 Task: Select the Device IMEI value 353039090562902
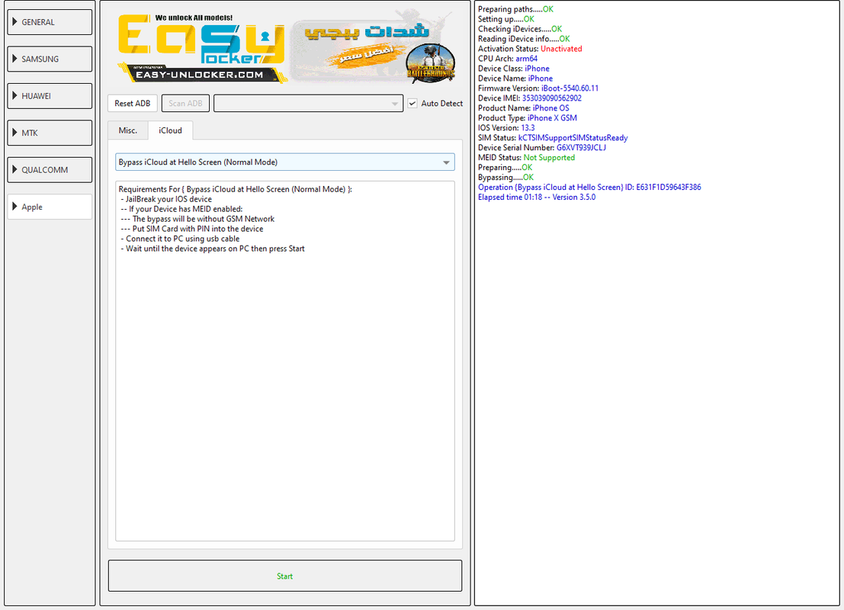(552, 98)
